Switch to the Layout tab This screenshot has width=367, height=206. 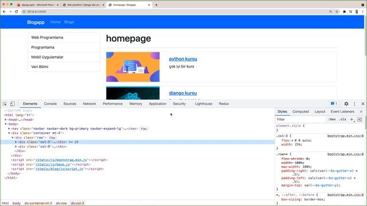pyautogui.click(x=320, y=112)
